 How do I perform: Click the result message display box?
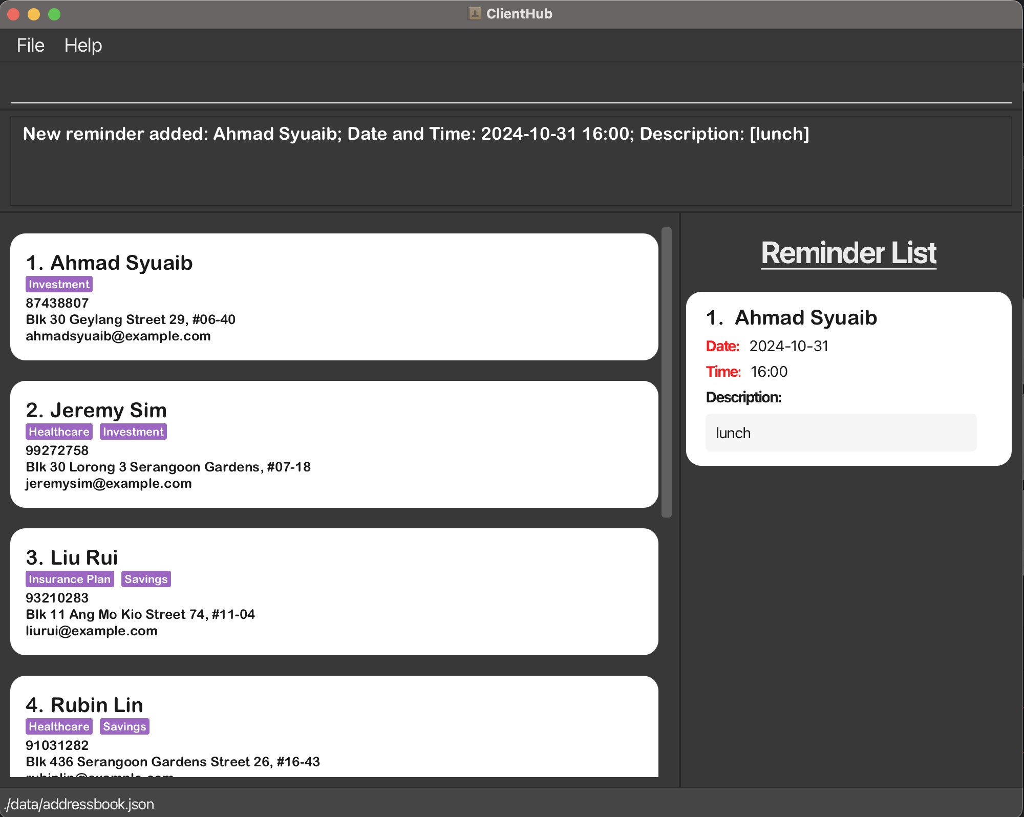[511, 161]
